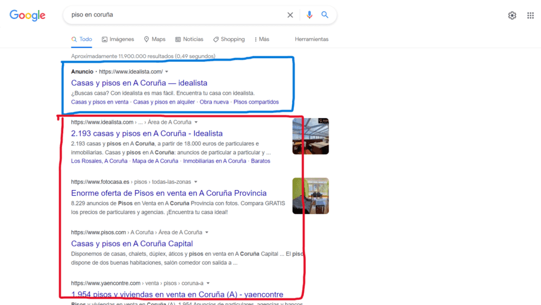This screenshot has height=305, width=541.
Task: Open ad 'Casas y pisos en A Coruña — idealista'
Action: tap(139, 83)
